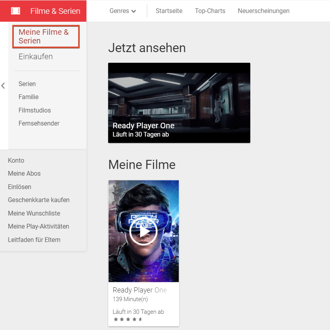Open the Filmstudios sidebar link
Screen dimensions: 330x330
35,110
